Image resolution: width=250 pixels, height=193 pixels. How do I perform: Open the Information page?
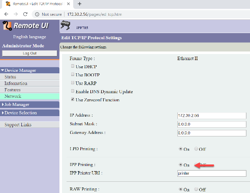coord(29,84)
